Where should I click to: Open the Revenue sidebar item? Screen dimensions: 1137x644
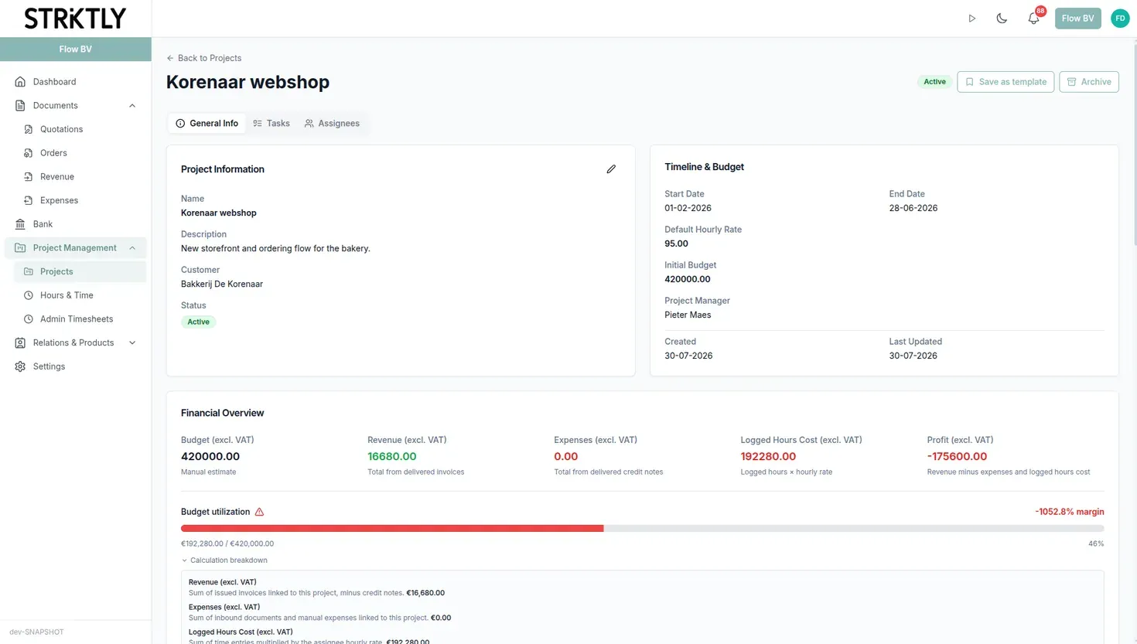(x=80, y=177)
